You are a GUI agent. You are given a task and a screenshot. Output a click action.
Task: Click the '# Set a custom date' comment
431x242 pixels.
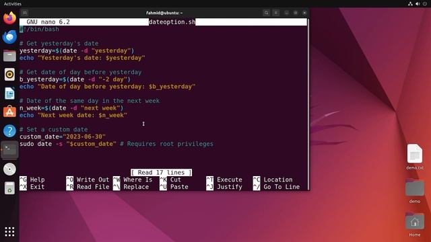[x=54, y=130]
